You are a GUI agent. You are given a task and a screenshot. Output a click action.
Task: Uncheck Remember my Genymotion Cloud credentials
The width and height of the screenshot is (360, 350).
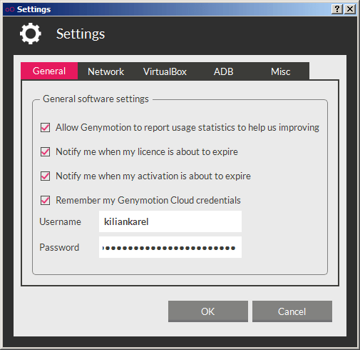coord(45,200)
